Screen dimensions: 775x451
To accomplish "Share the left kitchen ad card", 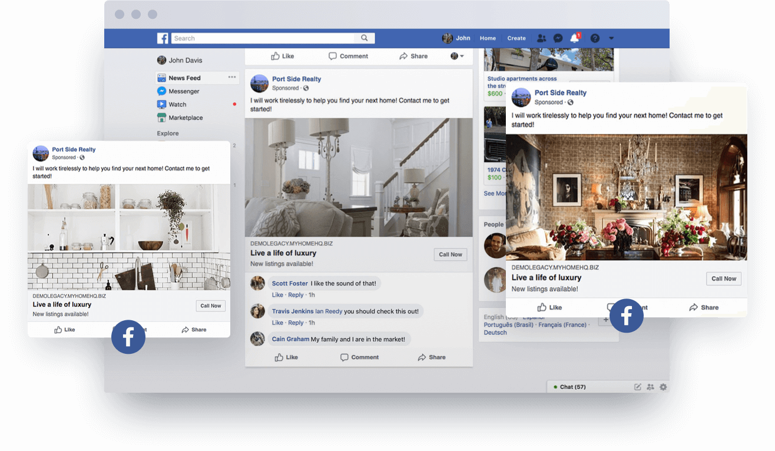I will pos(194,330).
